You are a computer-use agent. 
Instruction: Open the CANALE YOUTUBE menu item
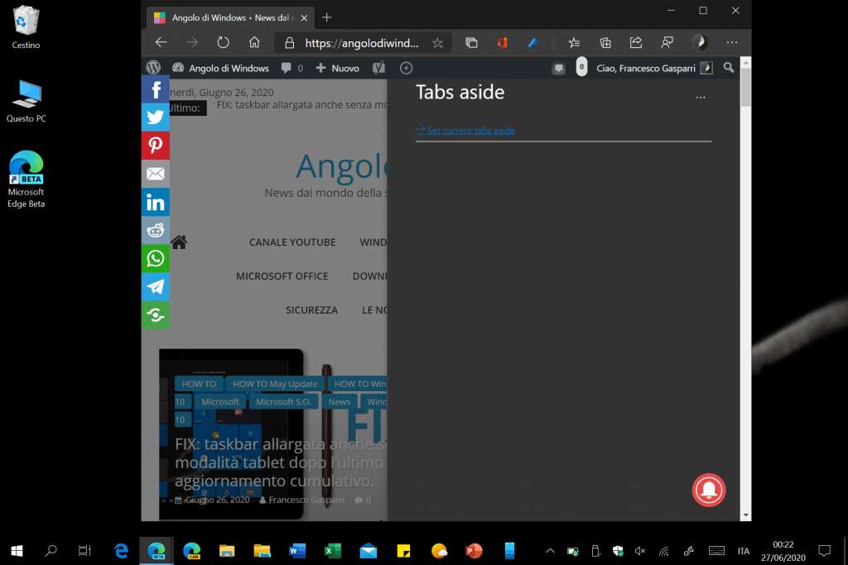point(292,242)
